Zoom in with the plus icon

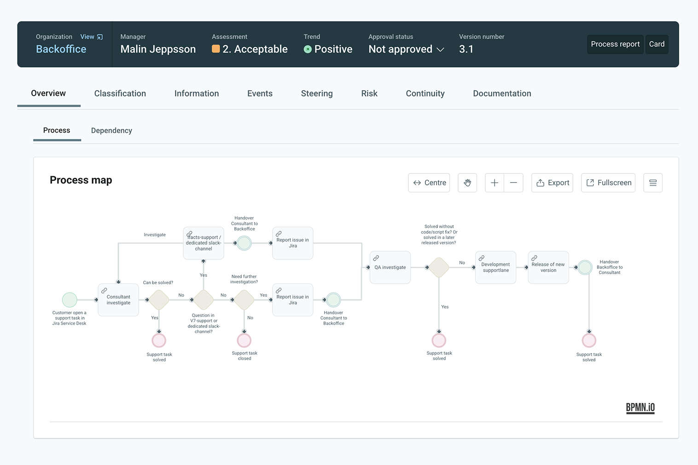[494, 183]
